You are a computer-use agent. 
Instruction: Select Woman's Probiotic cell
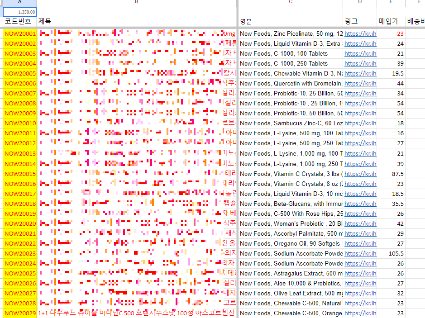point(291,224)
